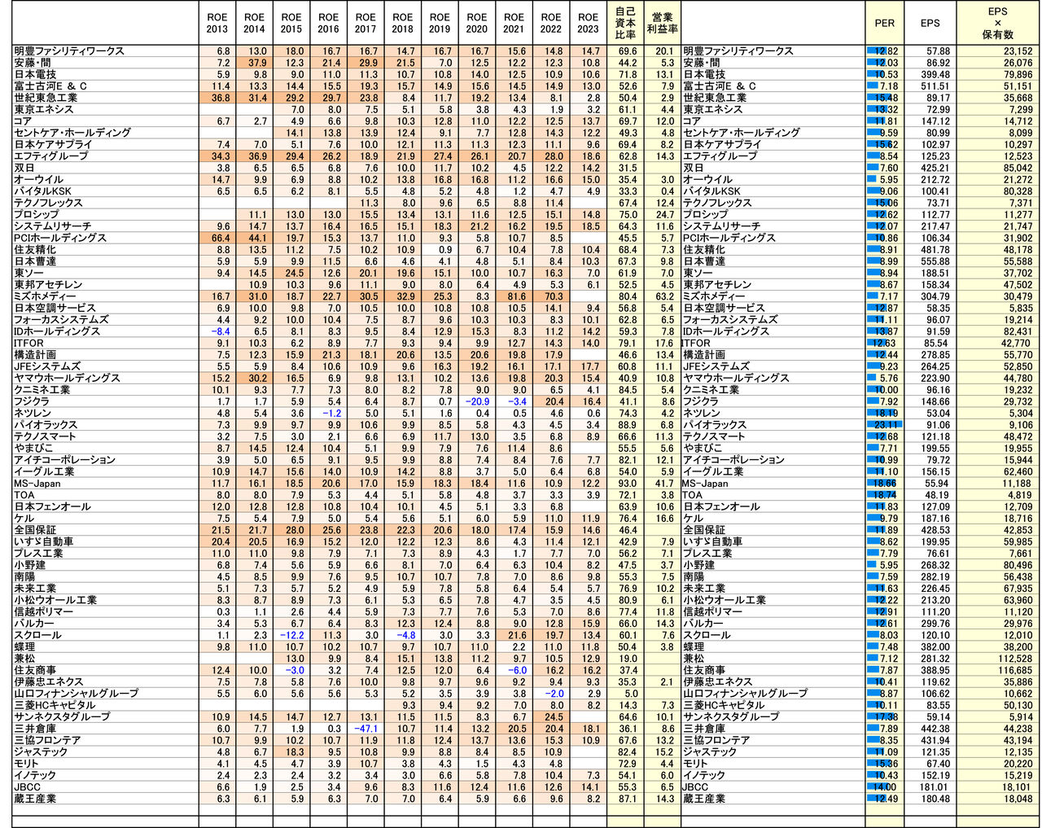Click the 山口フィナンシャルグループ name before ROE 2013
The width and height of the screenshot is (1042, 828).
[x=77, y=694]
